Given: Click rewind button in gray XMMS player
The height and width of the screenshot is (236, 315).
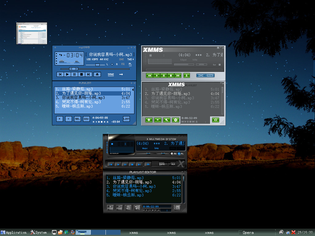Looking at the screenshot, I should click(x=150, y=76).
